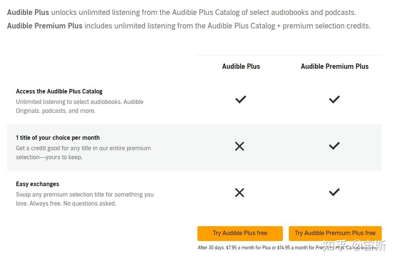Click the Premium Plus catalog access checkmark

(x=334, y=99)
